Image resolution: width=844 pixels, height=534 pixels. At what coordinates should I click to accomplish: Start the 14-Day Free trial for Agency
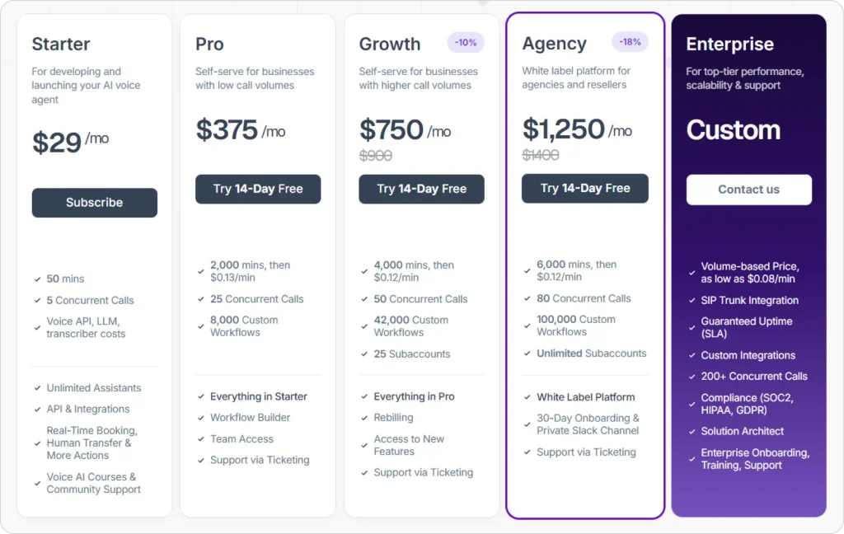click(584, 189)
